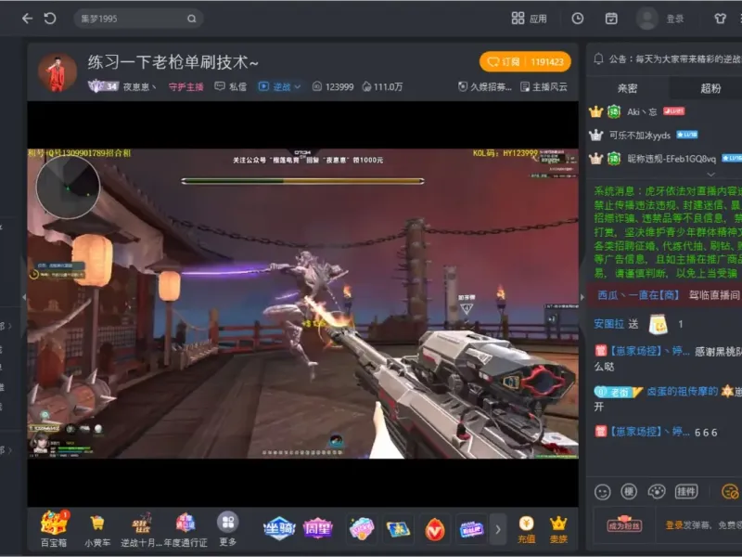Screen dimensions: 742x557
Task: Open the emoji smiley picker
Action: [602, 492]
